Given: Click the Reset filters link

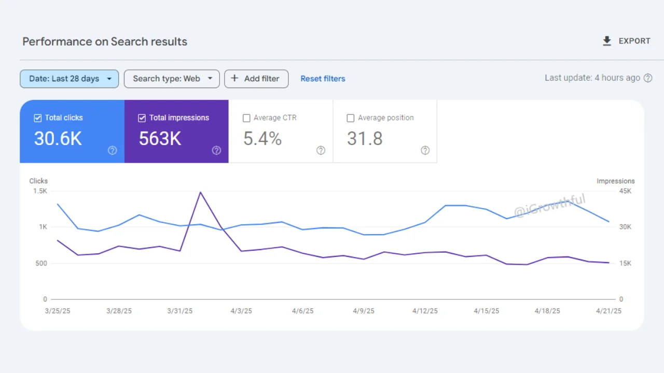Looking at the screenshot, I should (x=323, y=79).
